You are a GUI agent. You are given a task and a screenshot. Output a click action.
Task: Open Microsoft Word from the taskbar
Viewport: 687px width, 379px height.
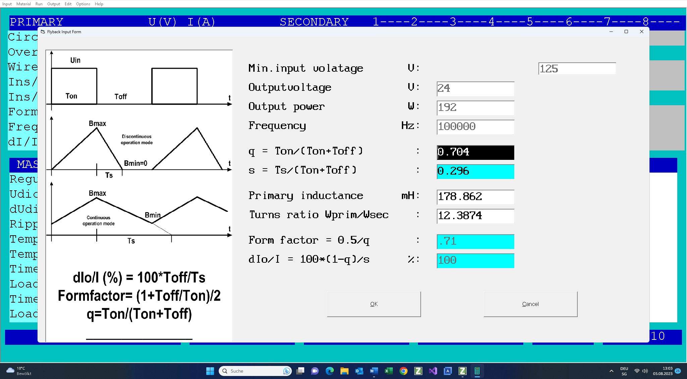pyautogui.click(x=374, y=371)
